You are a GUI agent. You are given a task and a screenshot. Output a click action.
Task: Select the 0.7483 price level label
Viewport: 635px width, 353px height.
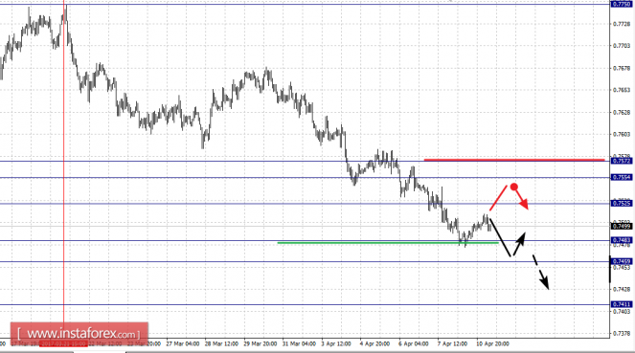621,240
